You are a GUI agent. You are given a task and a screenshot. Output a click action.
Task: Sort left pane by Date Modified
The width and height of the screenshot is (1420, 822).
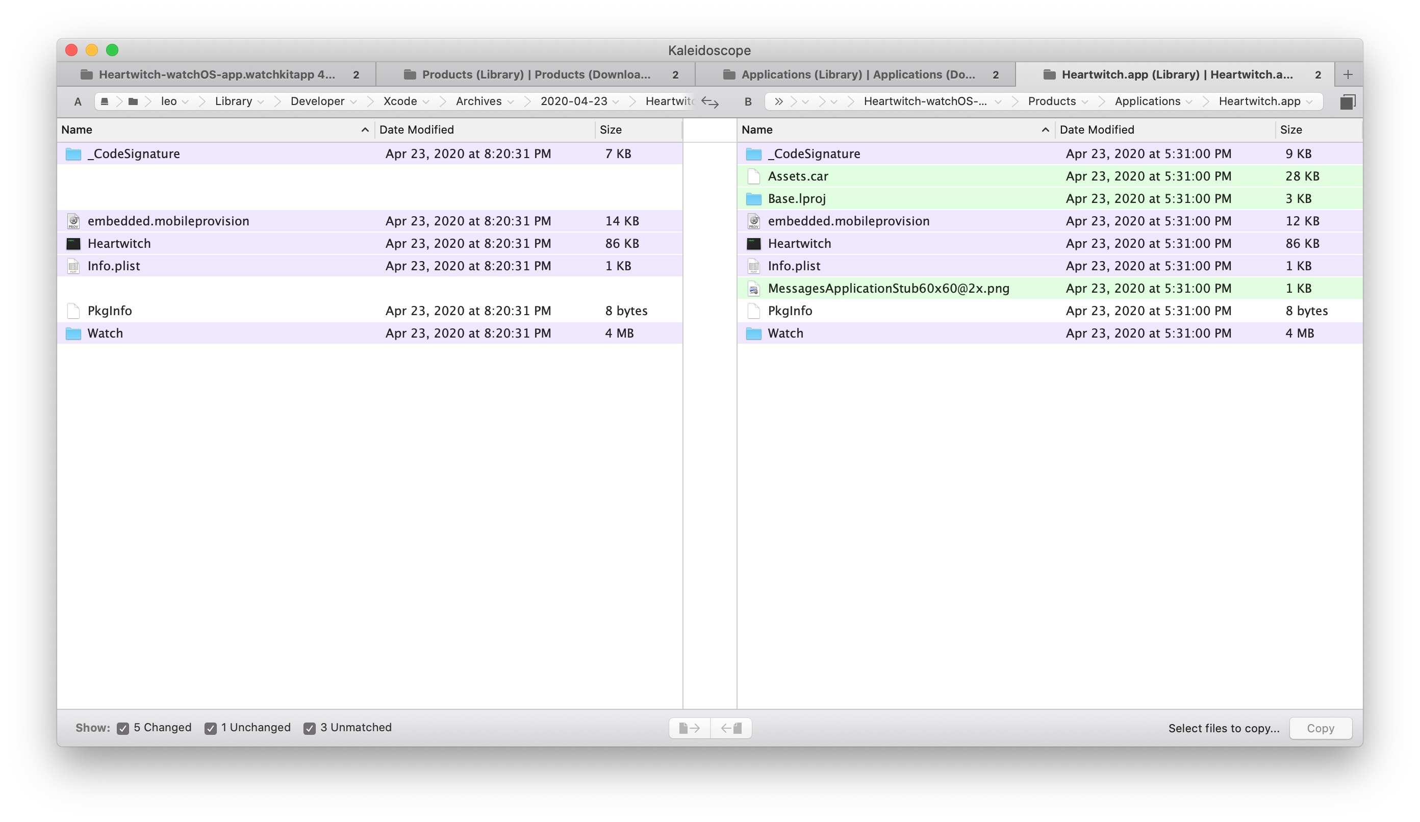485,130
